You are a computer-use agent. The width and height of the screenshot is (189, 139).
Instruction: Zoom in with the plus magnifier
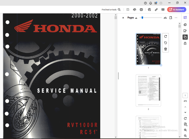185,130
